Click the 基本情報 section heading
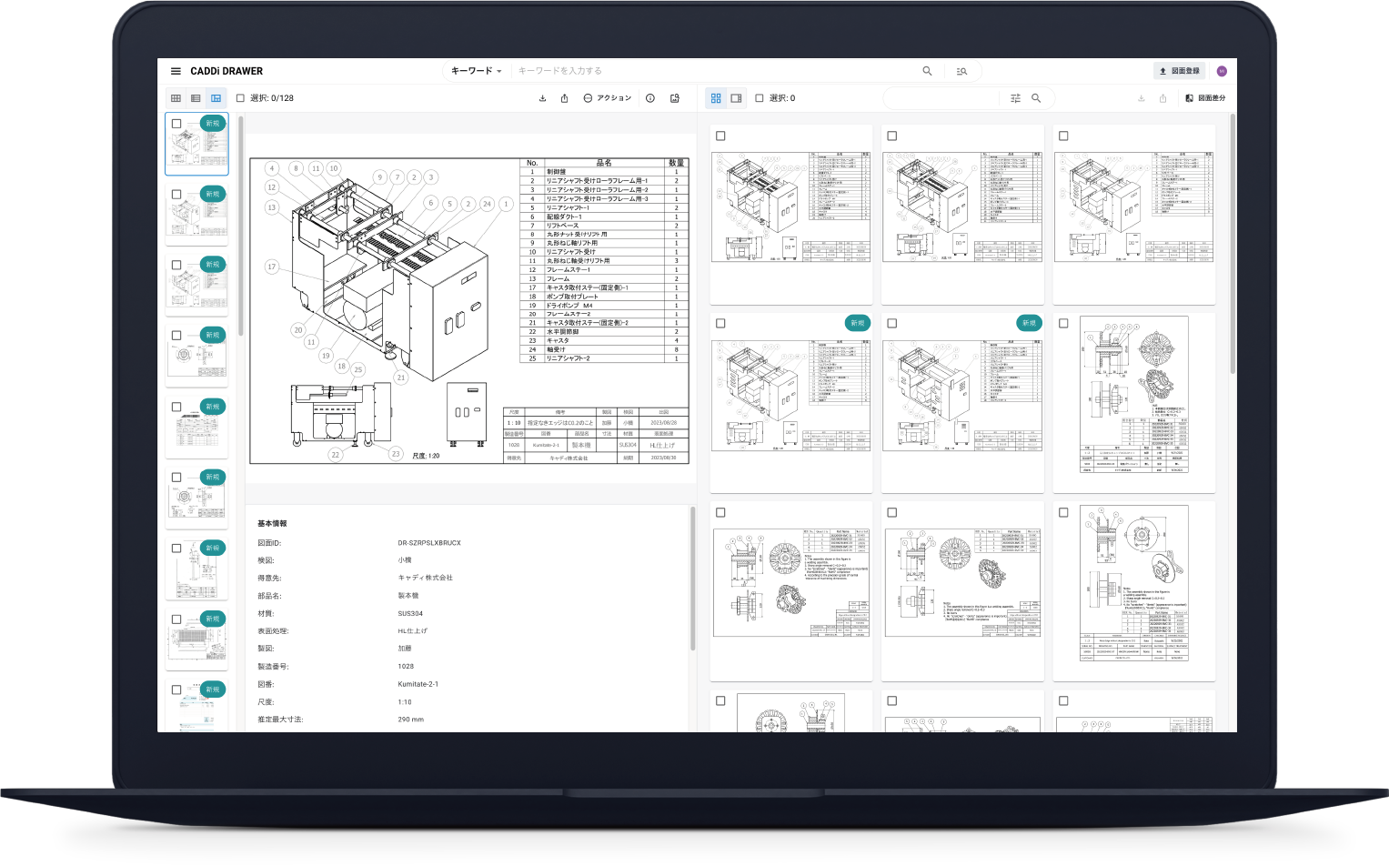1389x866 pixels. 272,524
